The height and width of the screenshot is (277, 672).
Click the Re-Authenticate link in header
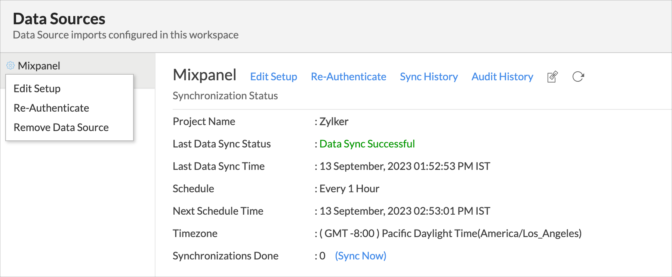click(348, 77)
